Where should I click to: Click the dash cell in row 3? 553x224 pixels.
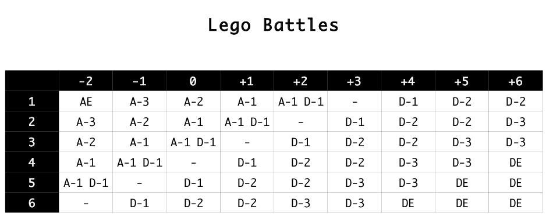pyautogui.click(x=247, y=142)
